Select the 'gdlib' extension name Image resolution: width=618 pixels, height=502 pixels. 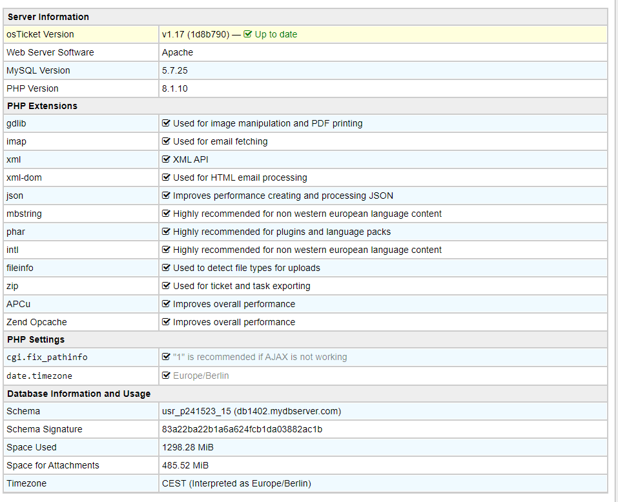pyautogui.click(x=16, y=123)
